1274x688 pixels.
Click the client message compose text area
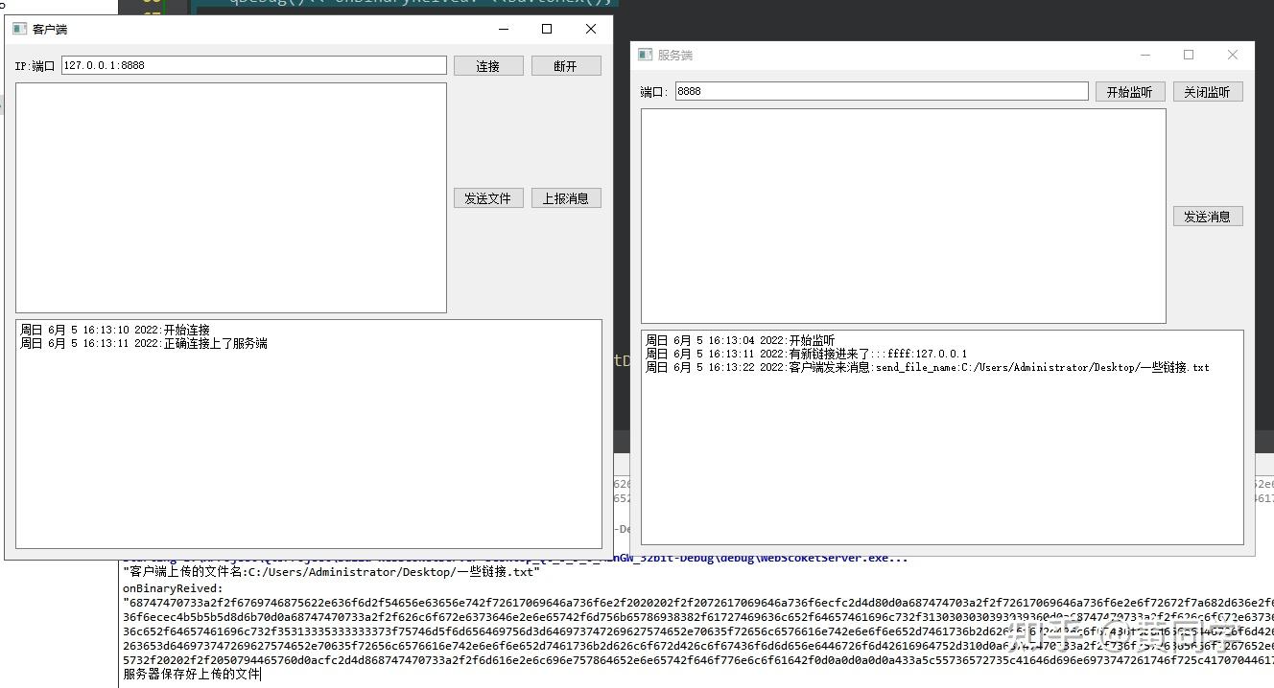(231, 197)
